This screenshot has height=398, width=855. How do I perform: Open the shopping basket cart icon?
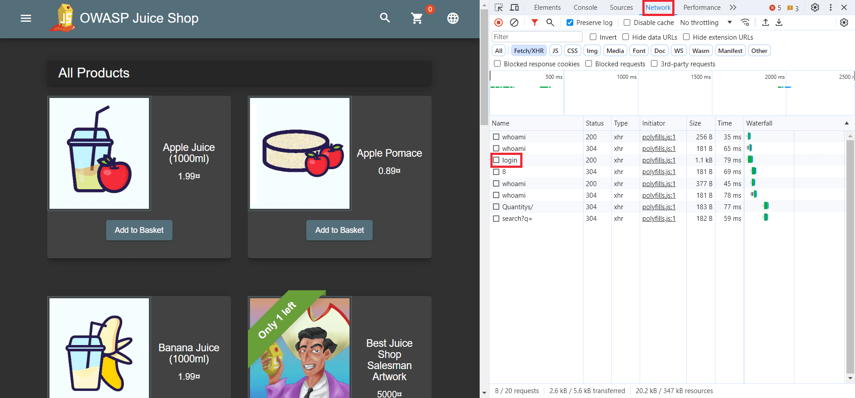pyautogui.click(x=417, y=18)
